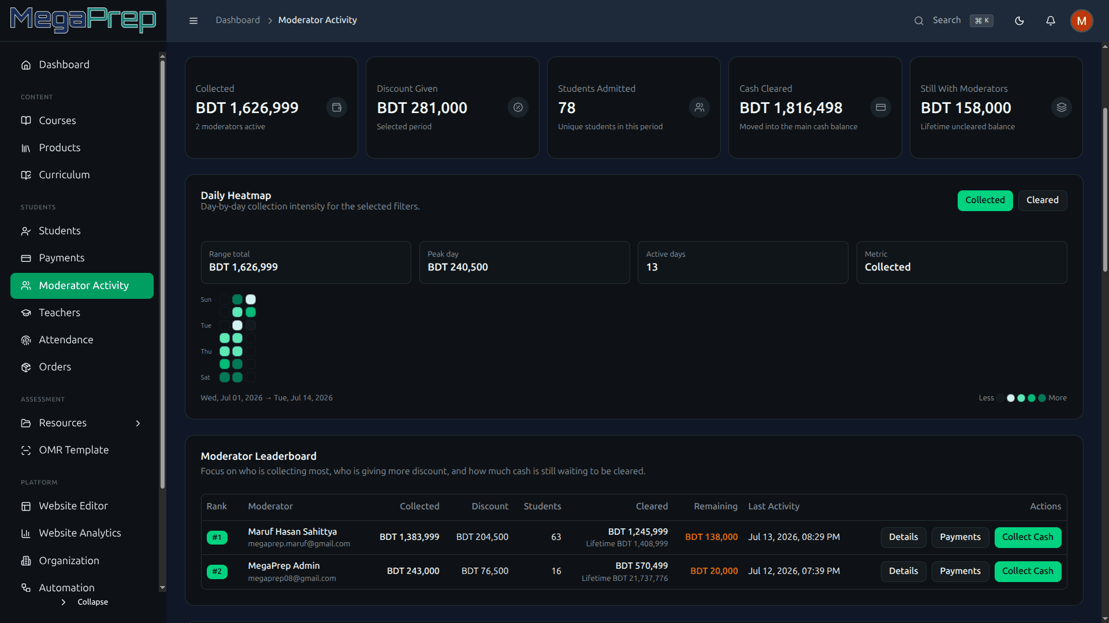Click the Peak day BDT 240,500 value

[458, 267]
